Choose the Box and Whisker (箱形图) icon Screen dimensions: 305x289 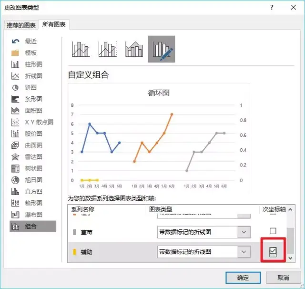pos(15,203)
